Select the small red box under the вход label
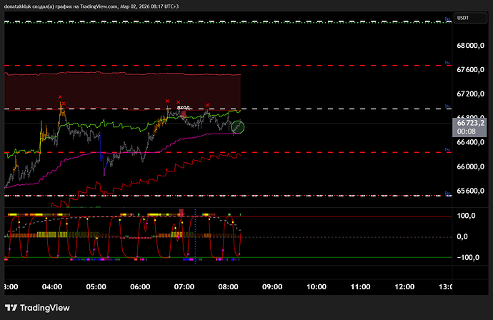 (184, 114)
